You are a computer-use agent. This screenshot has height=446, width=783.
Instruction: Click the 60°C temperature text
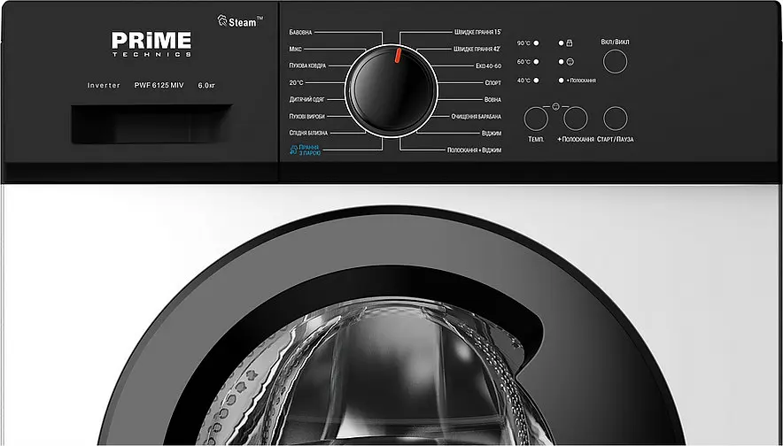tap(523, 62)
